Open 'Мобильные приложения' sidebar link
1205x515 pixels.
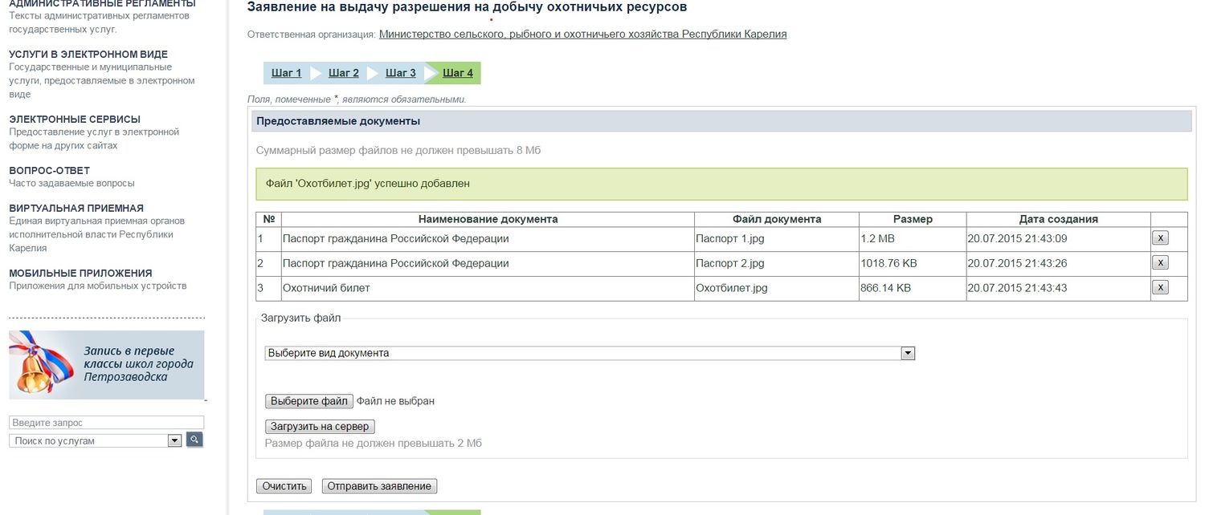80,273
